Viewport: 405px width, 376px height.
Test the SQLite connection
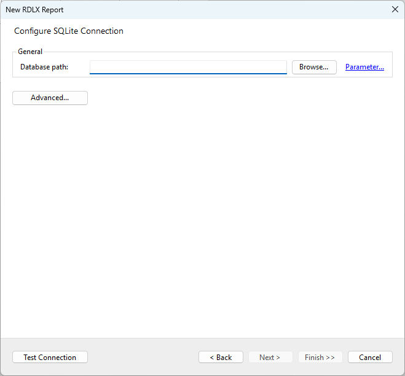(x=50, y=357)
